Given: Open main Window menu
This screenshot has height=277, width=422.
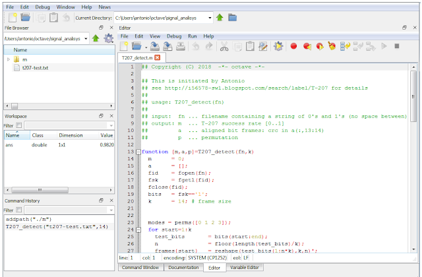Looking at the screenshot, I should [x=66, y=7].
